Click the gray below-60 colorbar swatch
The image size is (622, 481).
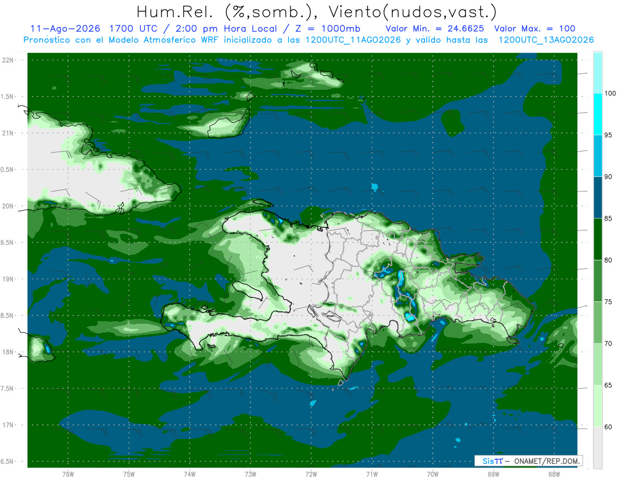coord(598,448)
